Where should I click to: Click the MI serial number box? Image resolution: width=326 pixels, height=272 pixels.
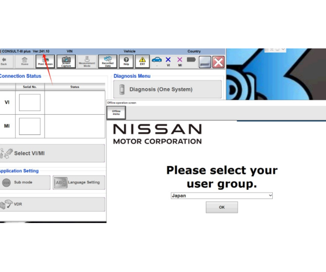click(30, 126)
